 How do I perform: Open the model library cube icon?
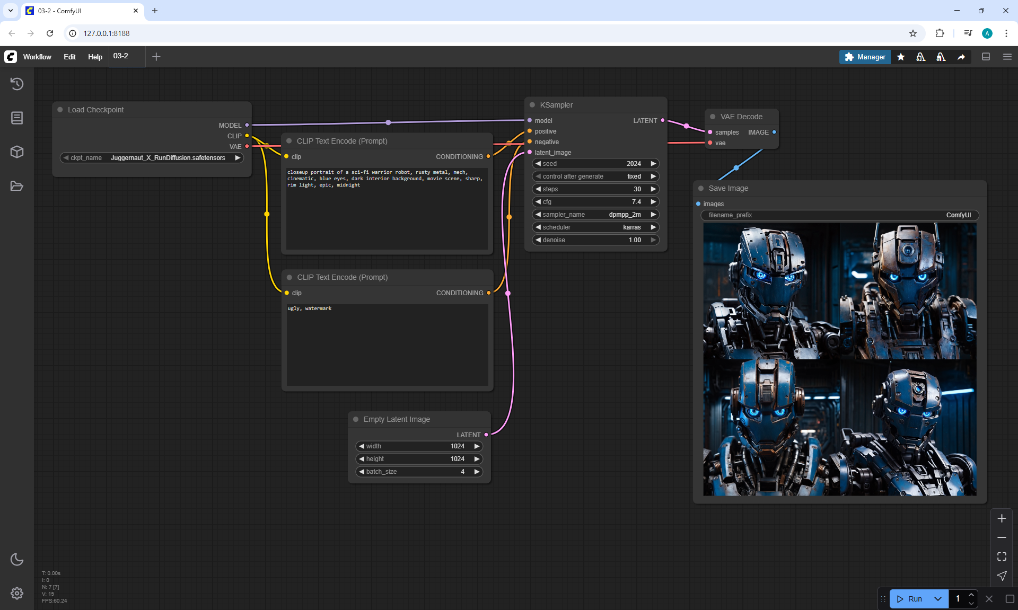pyautogui.click(x=17, y=152)
